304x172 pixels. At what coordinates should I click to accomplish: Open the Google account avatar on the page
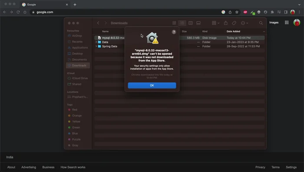pos(297,23)
